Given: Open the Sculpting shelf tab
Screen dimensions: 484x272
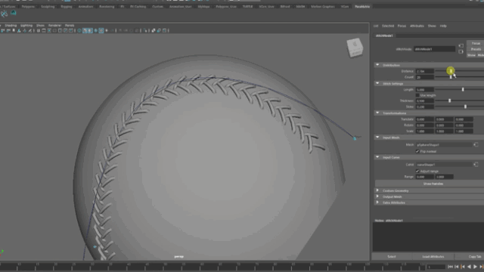Looking at the screenshot, I should tap(48, 7).
